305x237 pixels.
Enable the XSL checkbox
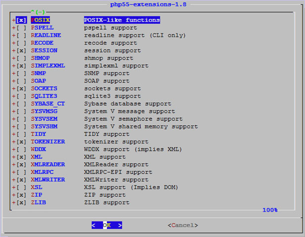[21, 187]
